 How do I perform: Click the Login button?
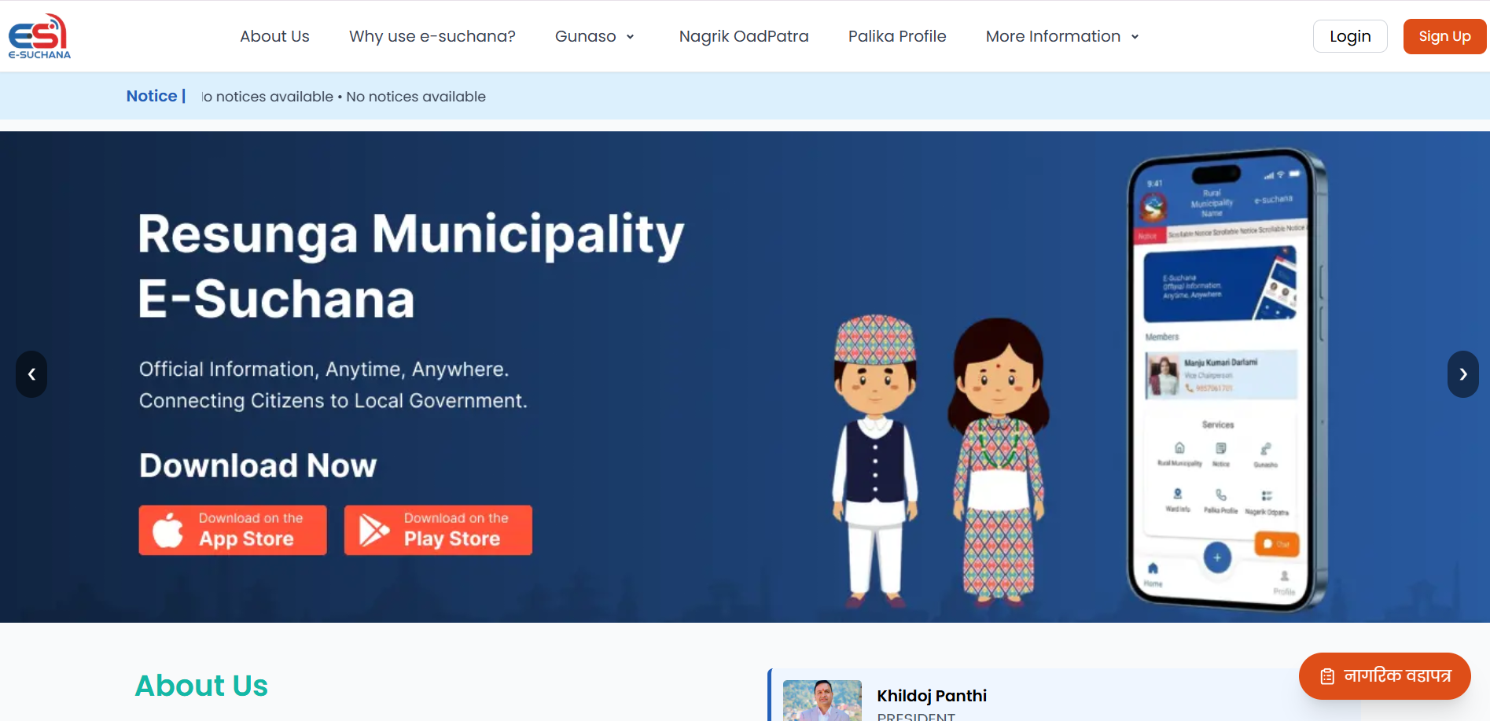pos(1350,36)
